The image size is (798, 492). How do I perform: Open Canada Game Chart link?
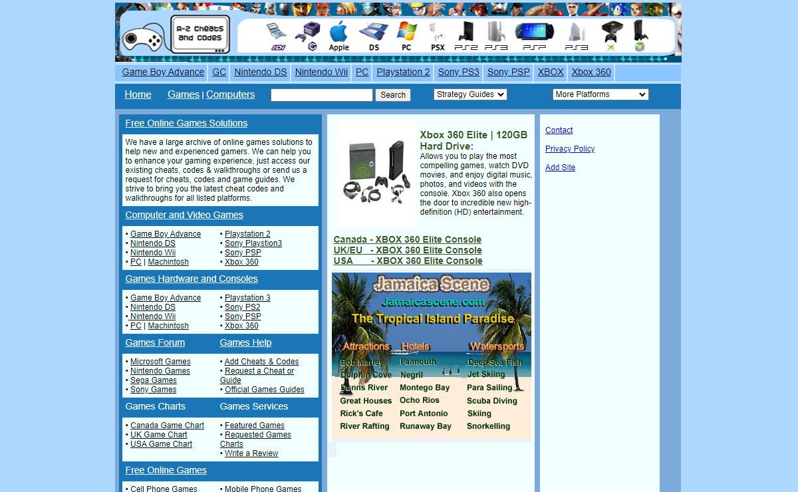pos(168,426)
